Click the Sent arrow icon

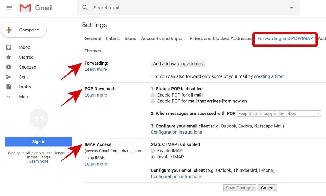[x=8, y=77]
